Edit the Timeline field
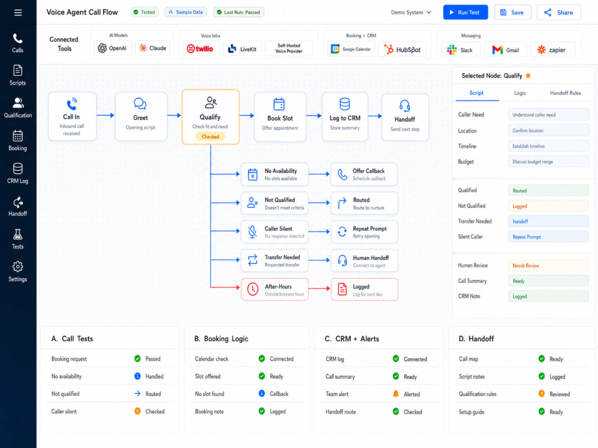The height and width of the screenshot is (448, 598). 548,146
